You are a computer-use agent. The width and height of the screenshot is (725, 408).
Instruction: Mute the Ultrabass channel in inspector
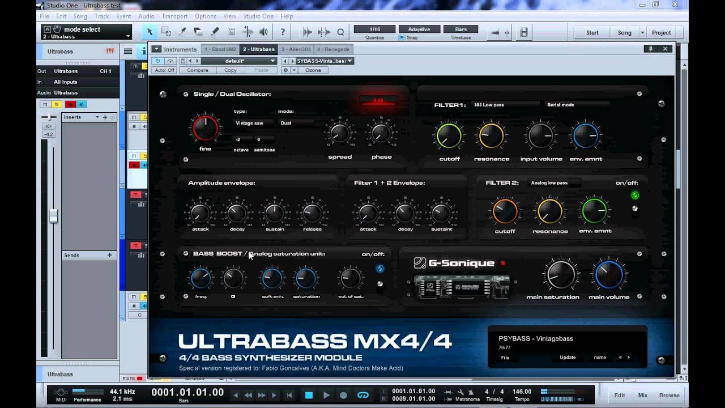(45, 104)
